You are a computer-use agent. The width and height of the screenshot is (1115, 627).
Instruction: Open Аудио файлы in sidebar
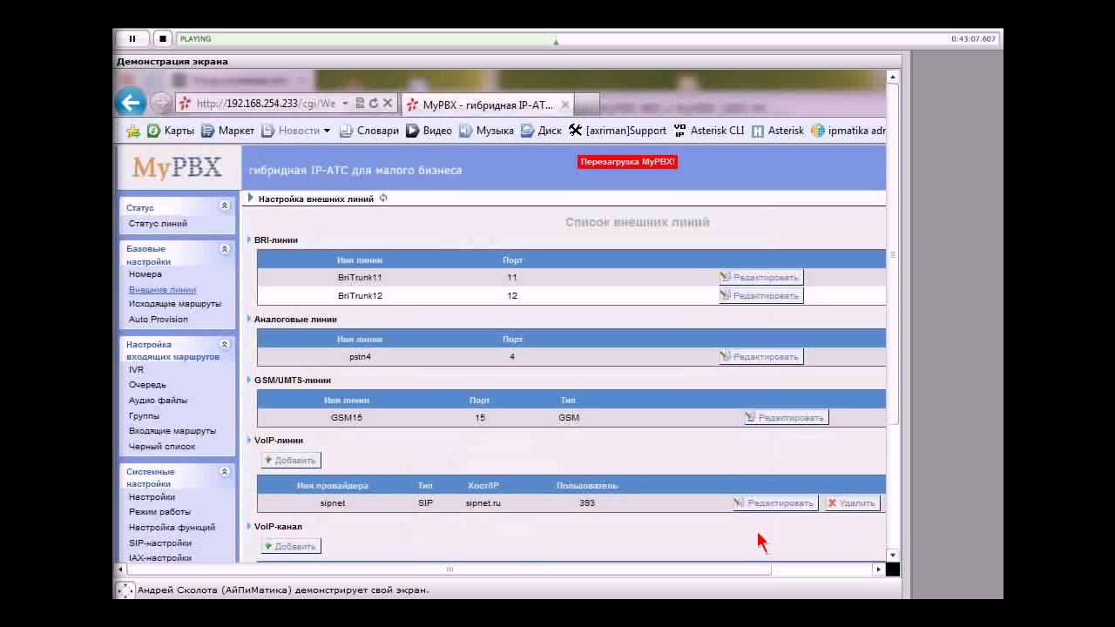coord(158,401)
